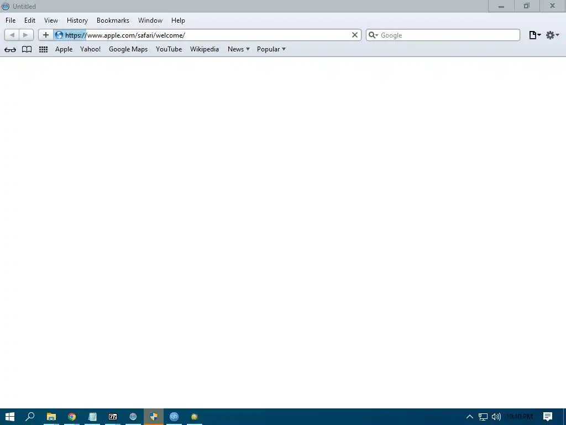Image resolution: width=566 pixels, height=425 pixels.
Task: Add bookmark with the plus button
Action: [x=46, y=35]
